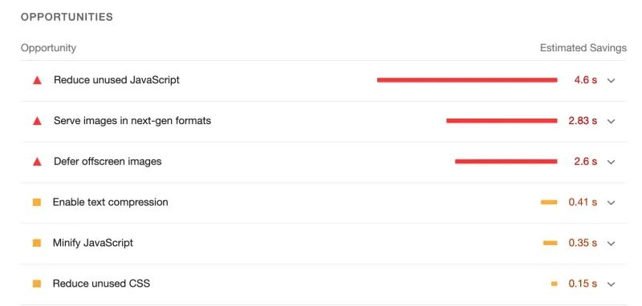Expand chevron for Serve images in next-gen formats
Viewport: 642px width, 306px height.
[x=611, y=121]
